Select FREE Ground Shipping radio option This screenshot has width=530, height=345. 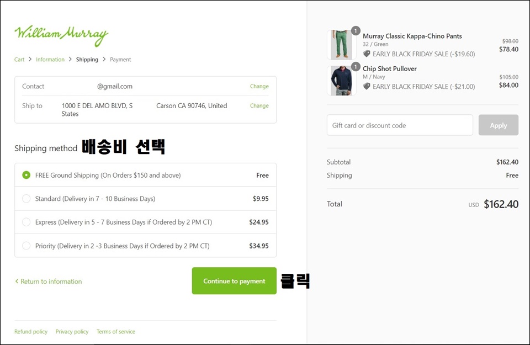click(26, 175)
